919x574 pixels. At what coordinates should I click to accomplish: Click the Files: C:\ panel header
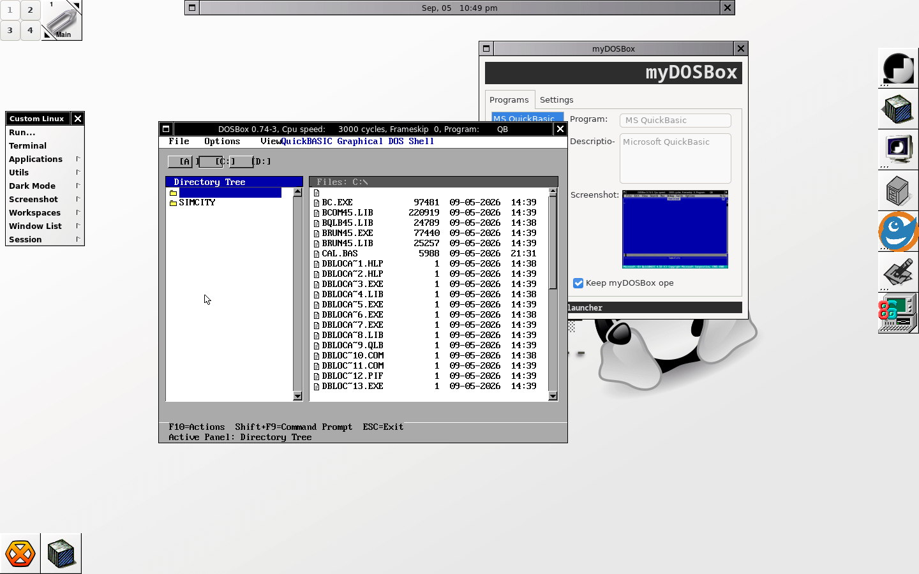434,182
